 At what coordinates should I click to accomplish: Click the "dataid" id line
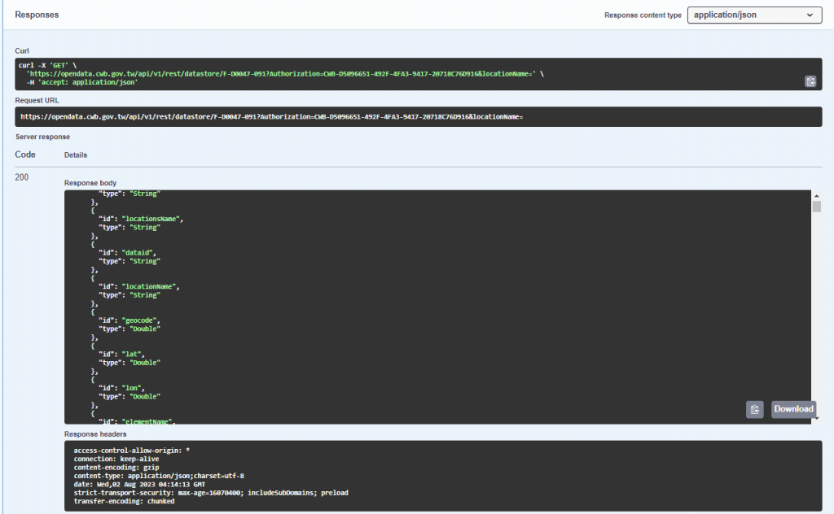127,253
